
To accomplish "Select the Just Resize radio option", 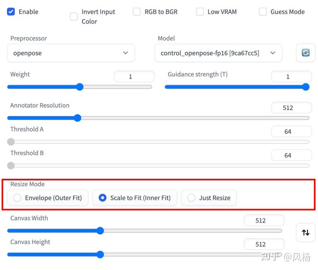I will coord(191,198).
